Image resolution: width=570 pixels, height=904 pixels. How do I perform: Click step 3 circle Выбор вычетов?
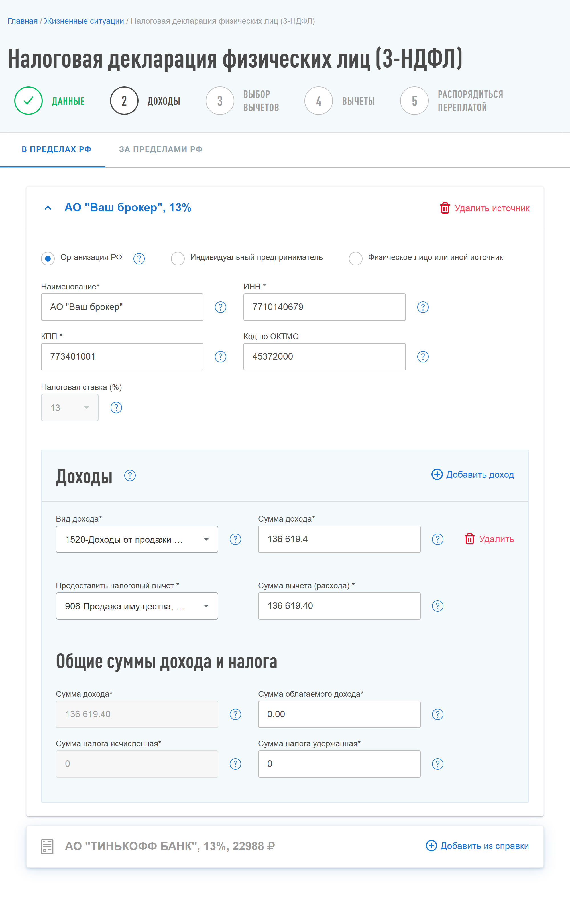220,101
